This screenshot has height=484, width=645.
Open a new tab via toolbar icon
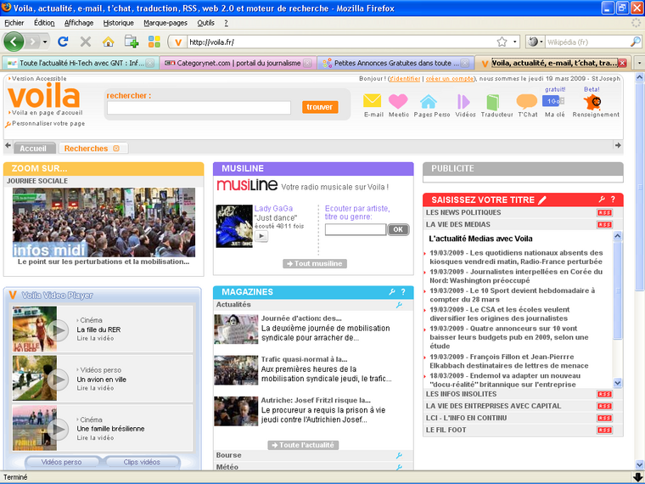click(x=132, y=42)
